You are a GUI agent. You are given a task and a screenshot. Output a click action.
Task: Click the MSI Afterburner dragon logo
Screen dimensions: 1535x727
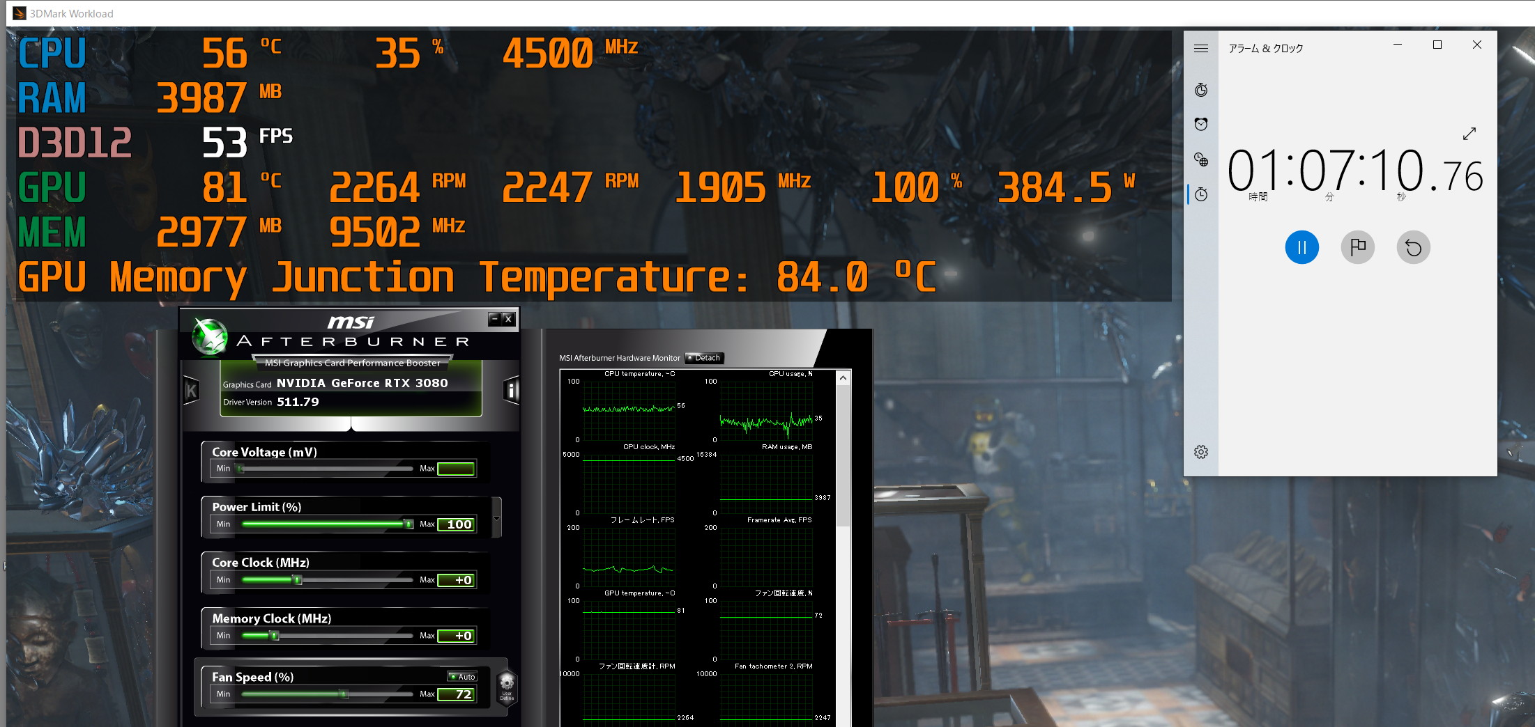coord(210,336)
